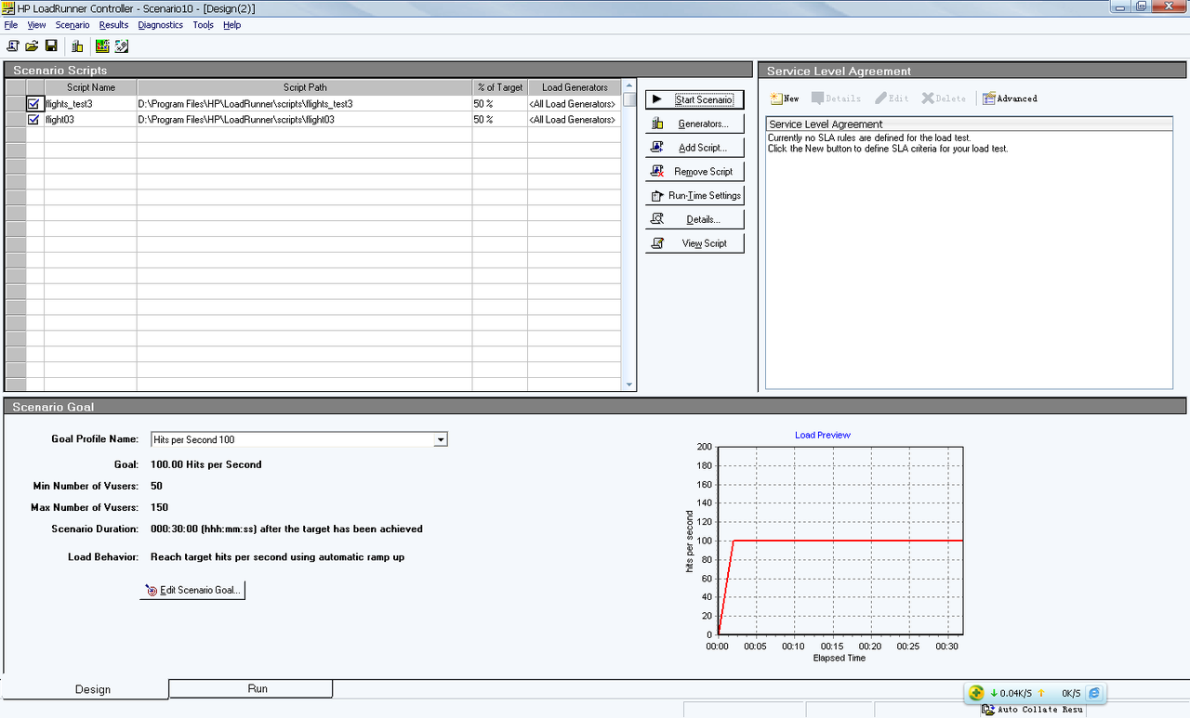The height and width of the screenshot is (718, 1190).
Task: Click the View Script button
Action: (x=694, y=243)
